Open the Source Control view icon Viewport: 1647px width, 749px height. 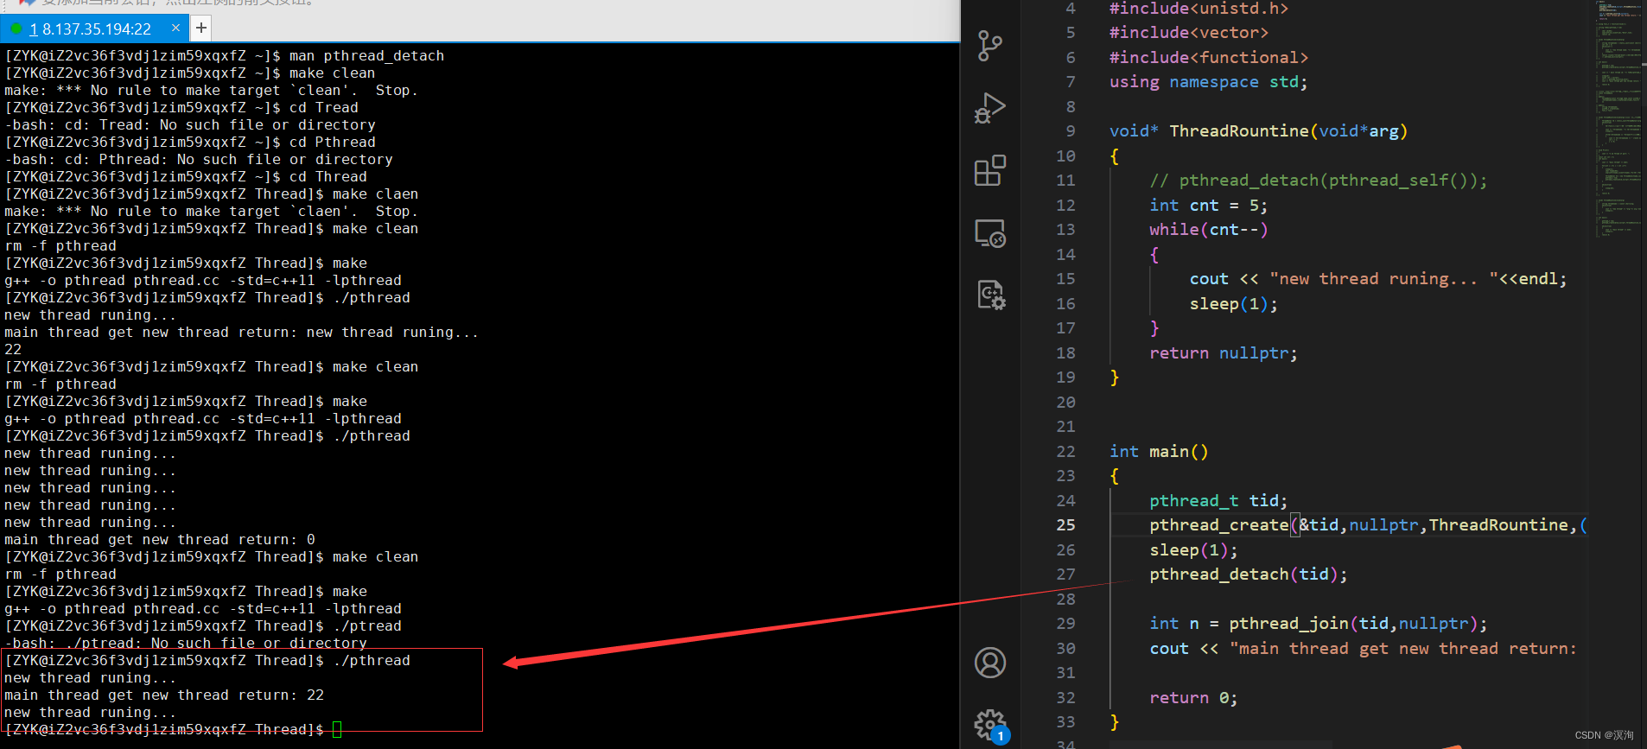(990, 46)
